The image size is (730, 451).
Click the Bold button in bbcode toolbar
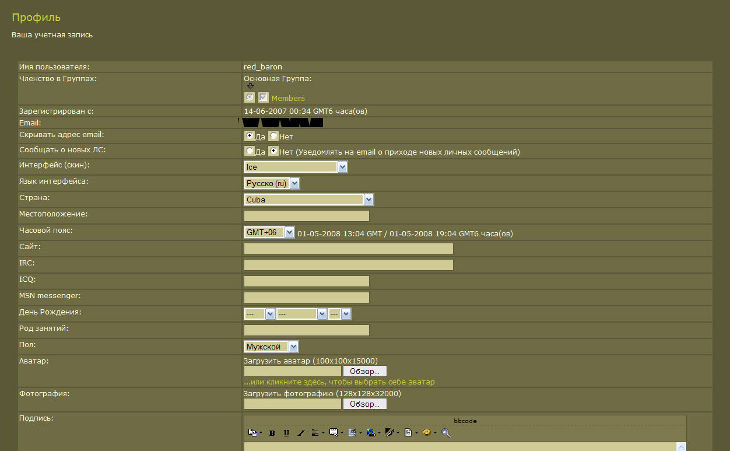(x=272, y=433)
